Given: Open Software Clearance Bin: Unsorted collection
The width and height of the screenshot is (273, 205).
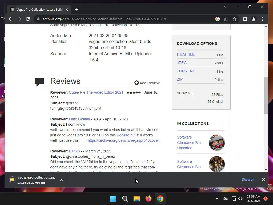Looking at the screenshot, I should (x=189, y=143).
